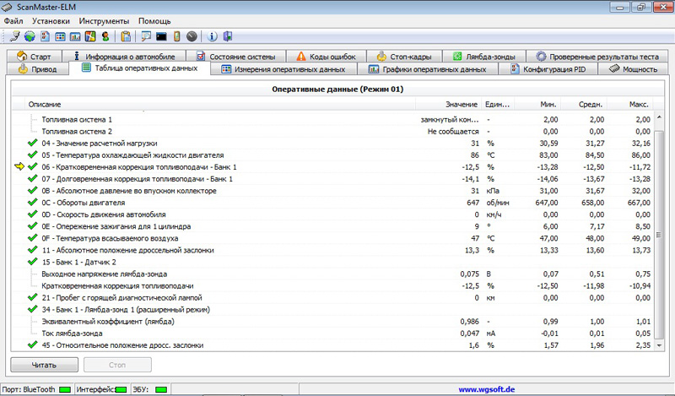
Task: Toggle the checkmark for 0C Обороты двигателя
Action: click(x=33, y=202)
